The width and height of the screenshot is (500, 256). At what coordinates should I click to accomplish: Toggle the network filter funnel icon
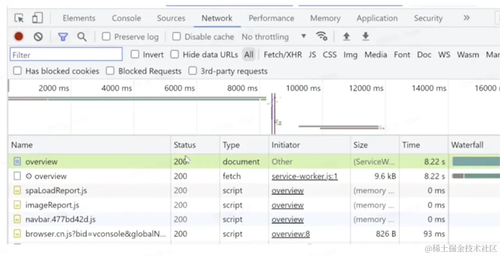[x=62, y=37]
